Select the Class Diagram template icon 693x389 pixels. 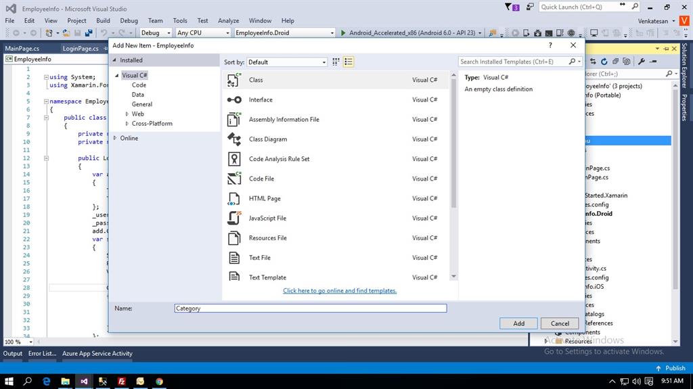tap(234, 139)
